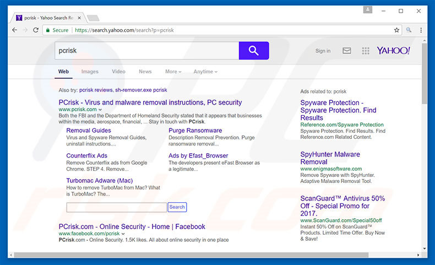The height and width of the screenshot is (265, 435).
Task: Click www.ScanGuard.com/Special50off URL
Action: pos(341,220)
